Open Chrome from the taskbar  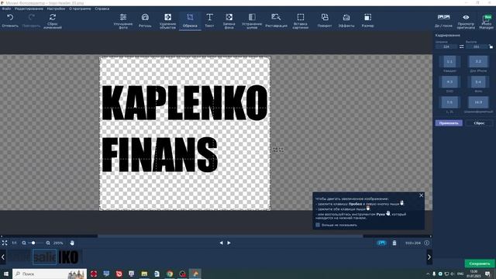[170, 274]
